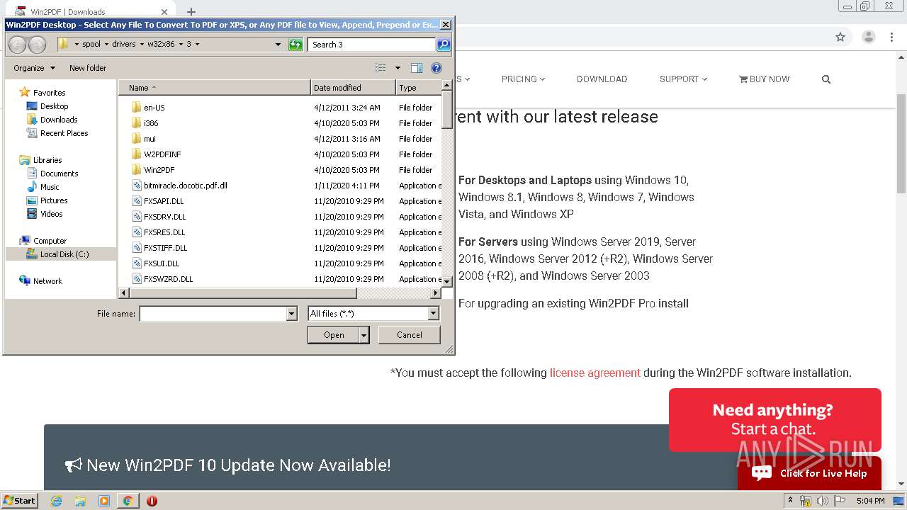907x510 pixels.
Task: Click volume speaker icon in system tray
Action: coord(823,501)
